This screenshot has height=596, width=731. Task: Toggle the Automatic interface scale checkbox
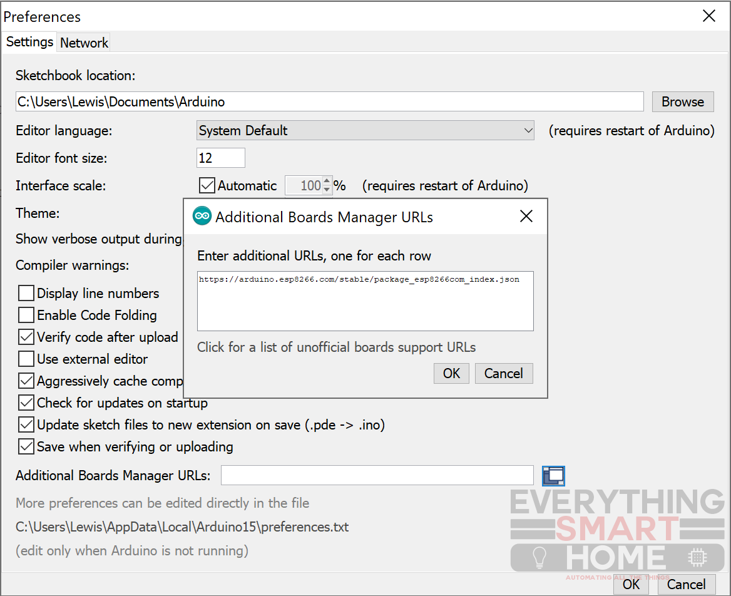click(x=207, y=185)
